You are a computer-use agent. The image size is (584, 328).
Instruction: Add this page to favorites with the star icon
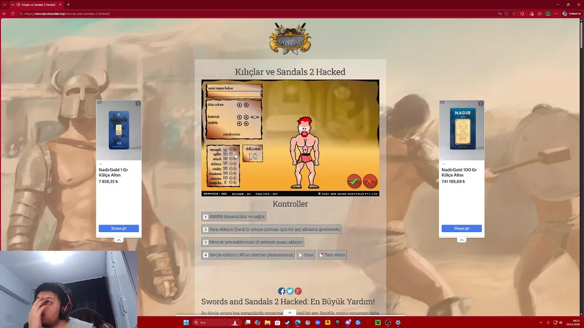pos(514,14)
